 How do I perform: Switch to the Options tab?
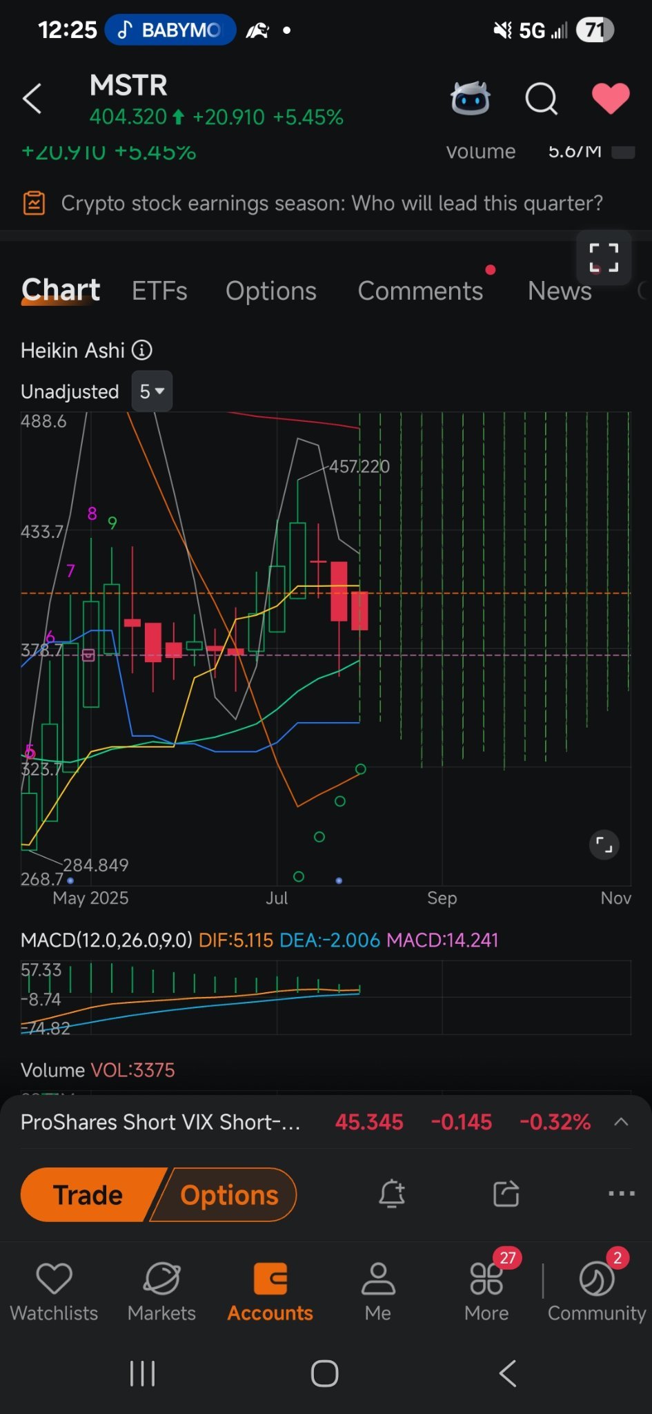(x=271, y=291)
